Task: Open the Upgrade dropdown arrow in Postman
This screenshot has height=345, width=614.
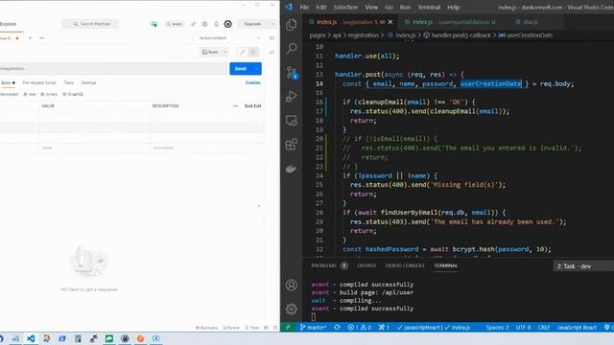Action: (x=272, y=24)
